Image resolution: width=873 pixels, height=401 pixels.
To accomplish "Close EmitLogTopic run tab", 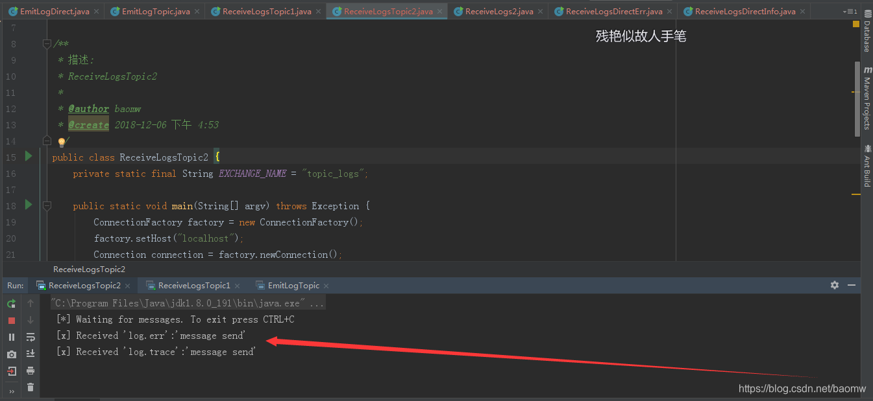I will pos(326,286).
